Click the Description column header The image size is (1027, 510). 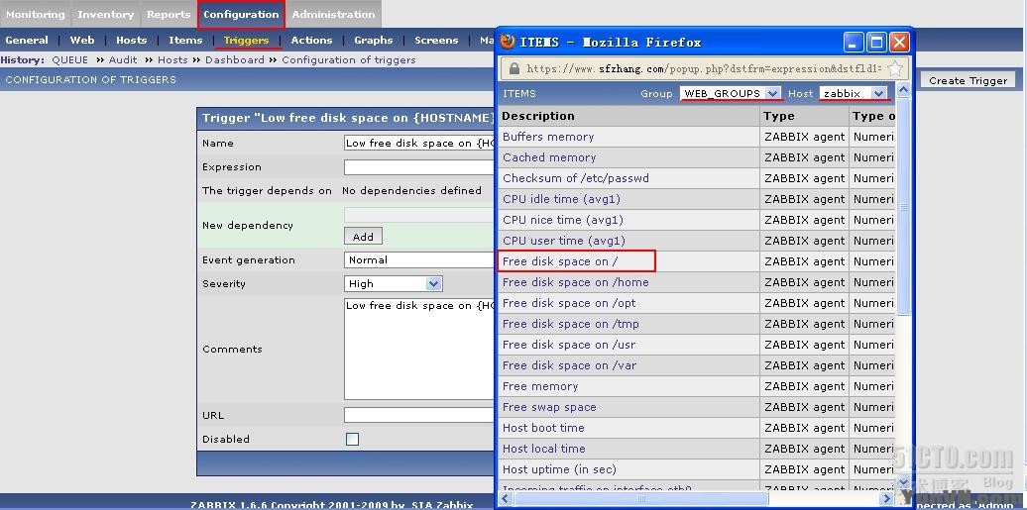point(538,116)
